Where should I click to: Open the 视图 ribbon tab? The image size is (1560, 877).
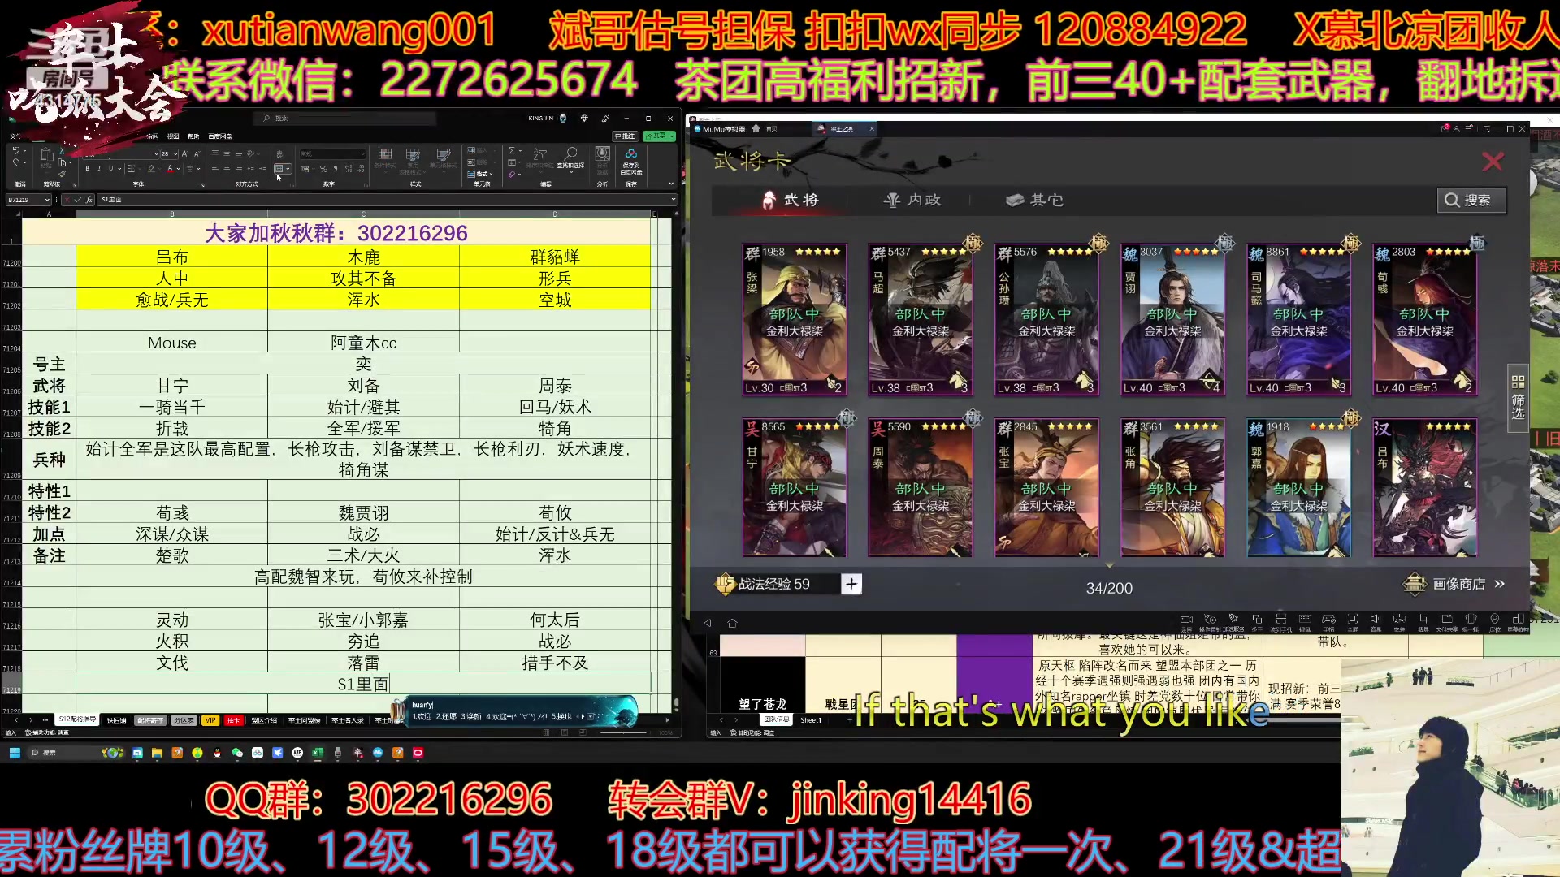pos(173,136)
